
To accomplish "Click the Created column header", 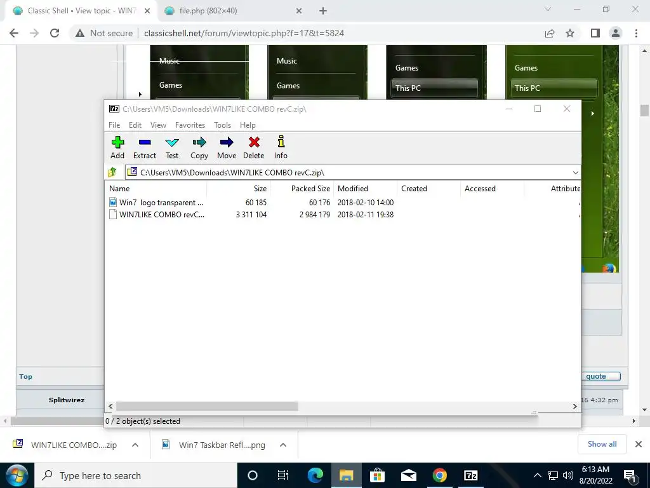I will click(x=428, y=188).
